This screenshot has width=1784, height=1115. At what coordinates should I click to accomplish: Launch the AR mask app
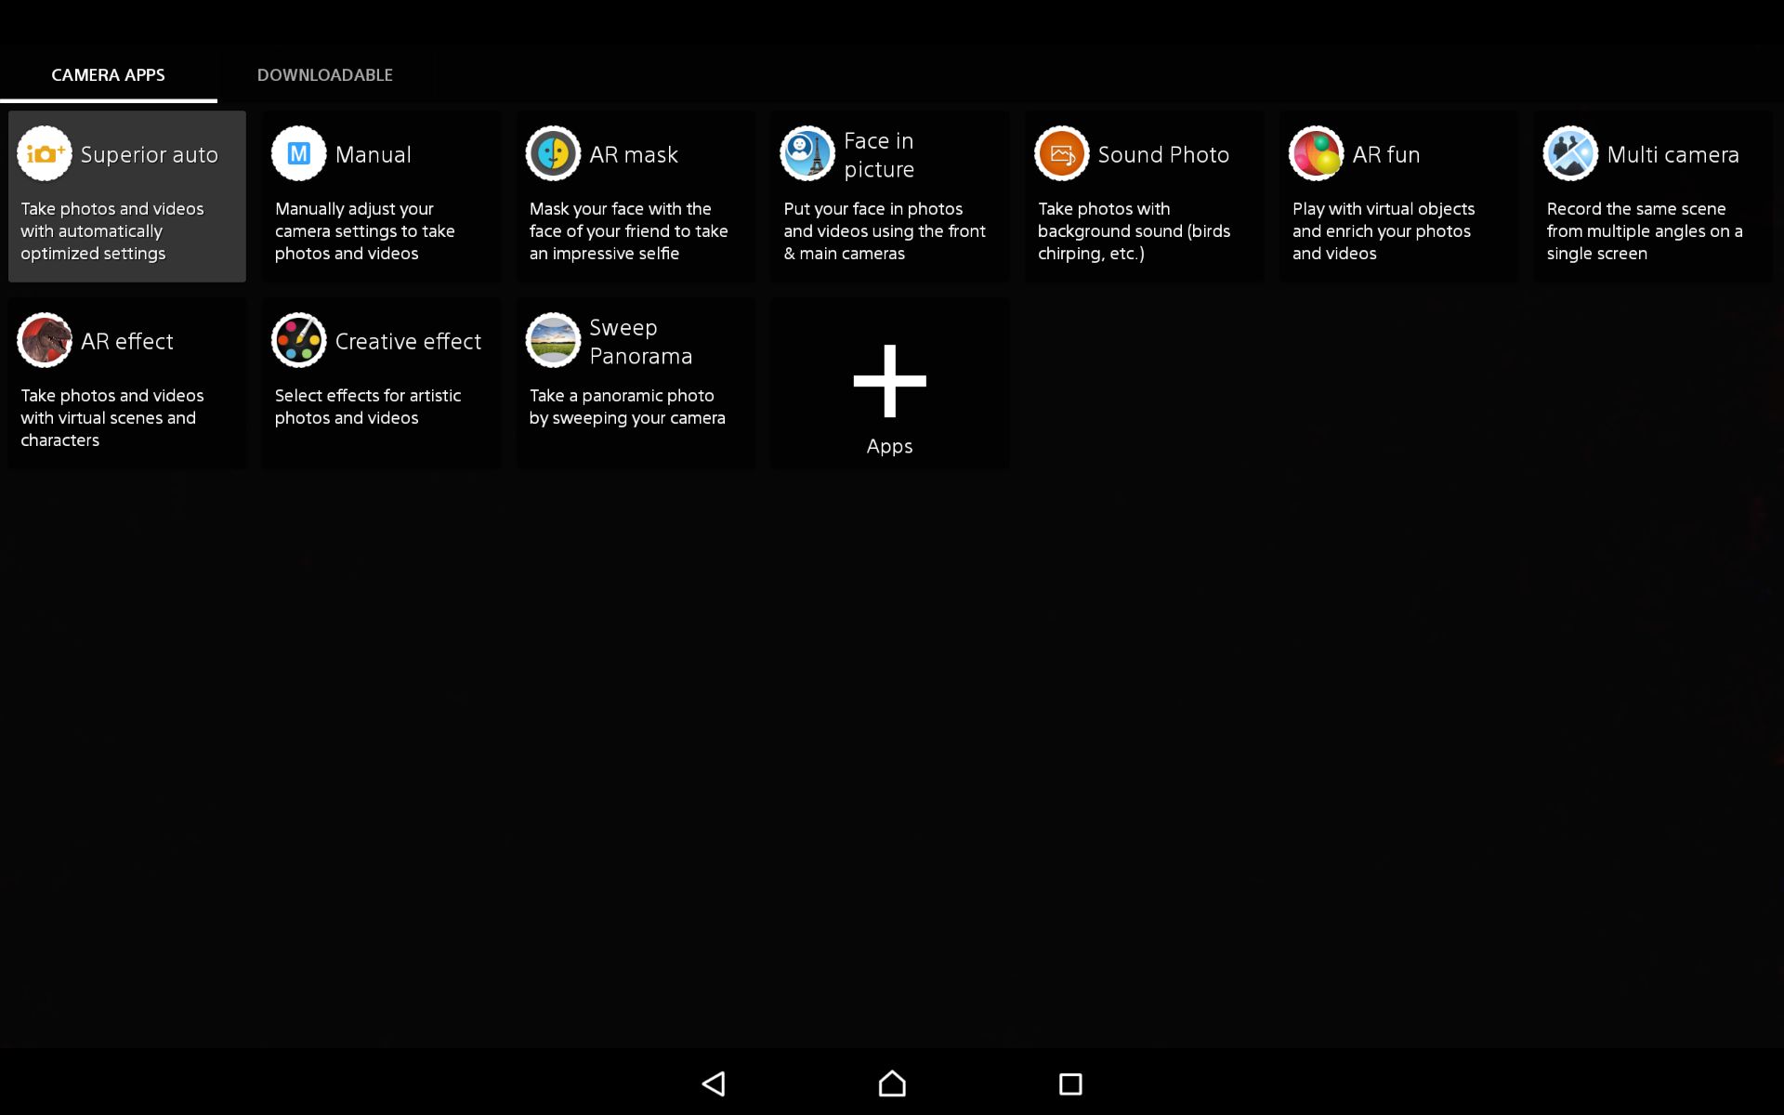coord(636,195)
